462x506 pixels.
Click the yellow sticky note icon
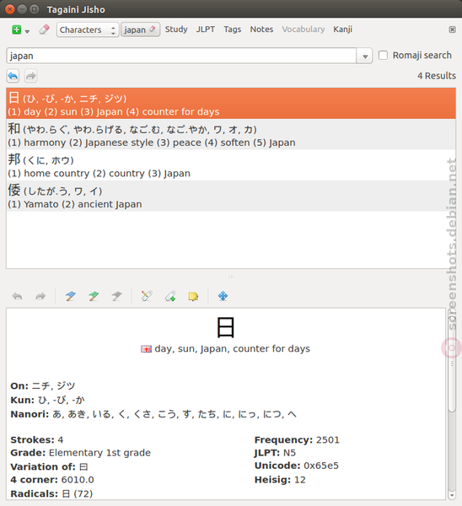click(193, 296)
